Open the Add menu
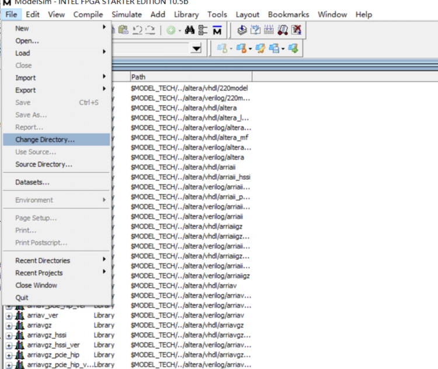The width and height of the screenshot is (438, 369). pyautogui.click(x=158, y=15)
